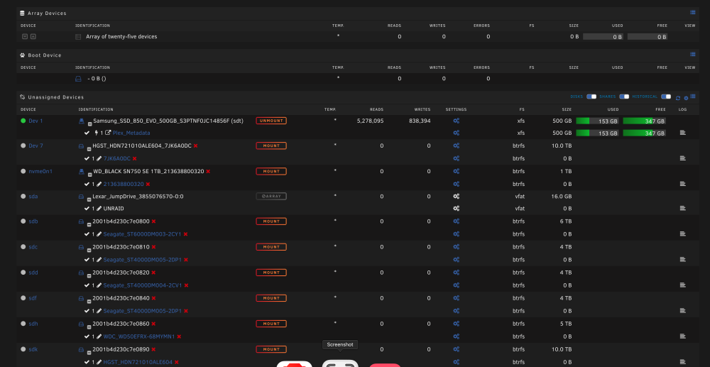Open sdh device link
710x367 pixels.
point(33,324)
